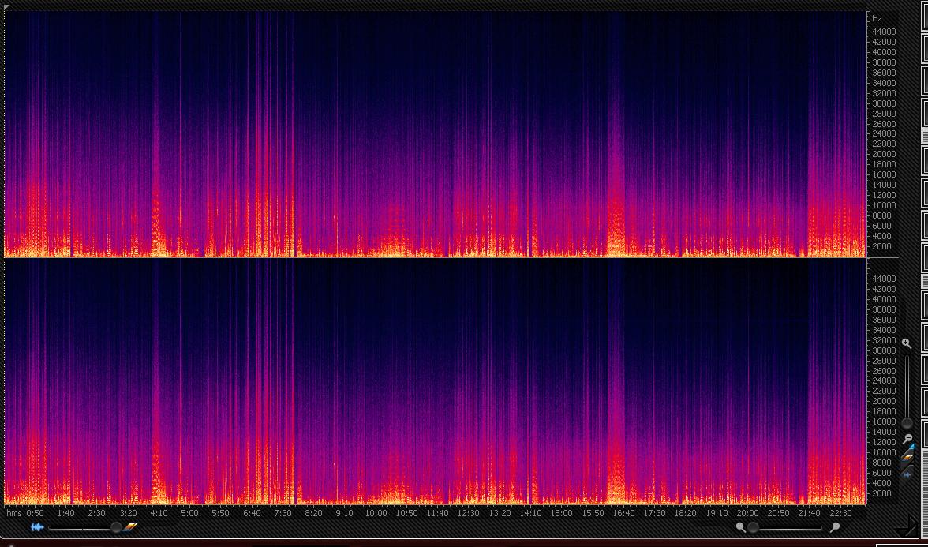Click blue waveform icon beside frequency ruler
928x547 pixels.
[x=907, y=474]
